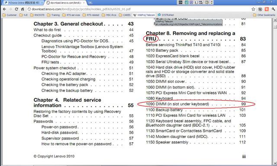Click the browser forward arrow
The image size is (277, 166).
tap(10, 9)
